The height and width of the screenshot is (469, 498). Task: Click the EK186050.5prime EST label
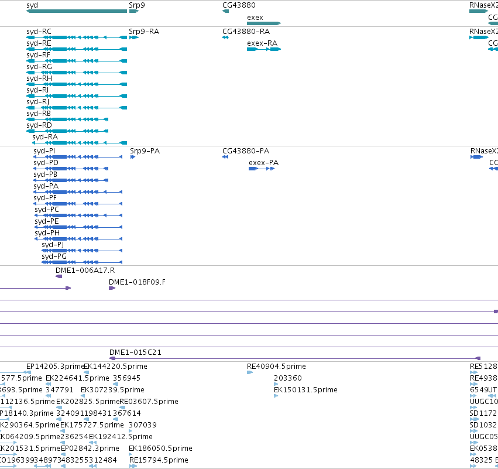(160, 449)
